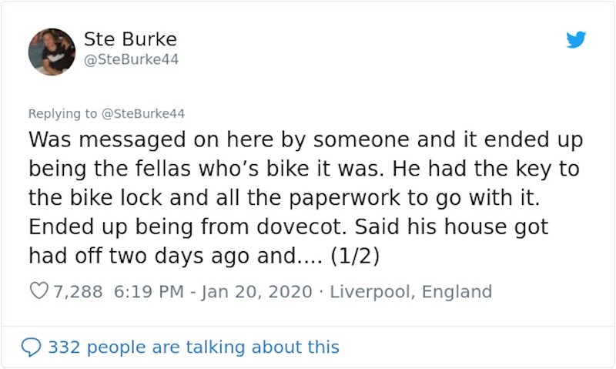Click the Twitter bird logo
The image size is (616, 369).
coord(576,40)
